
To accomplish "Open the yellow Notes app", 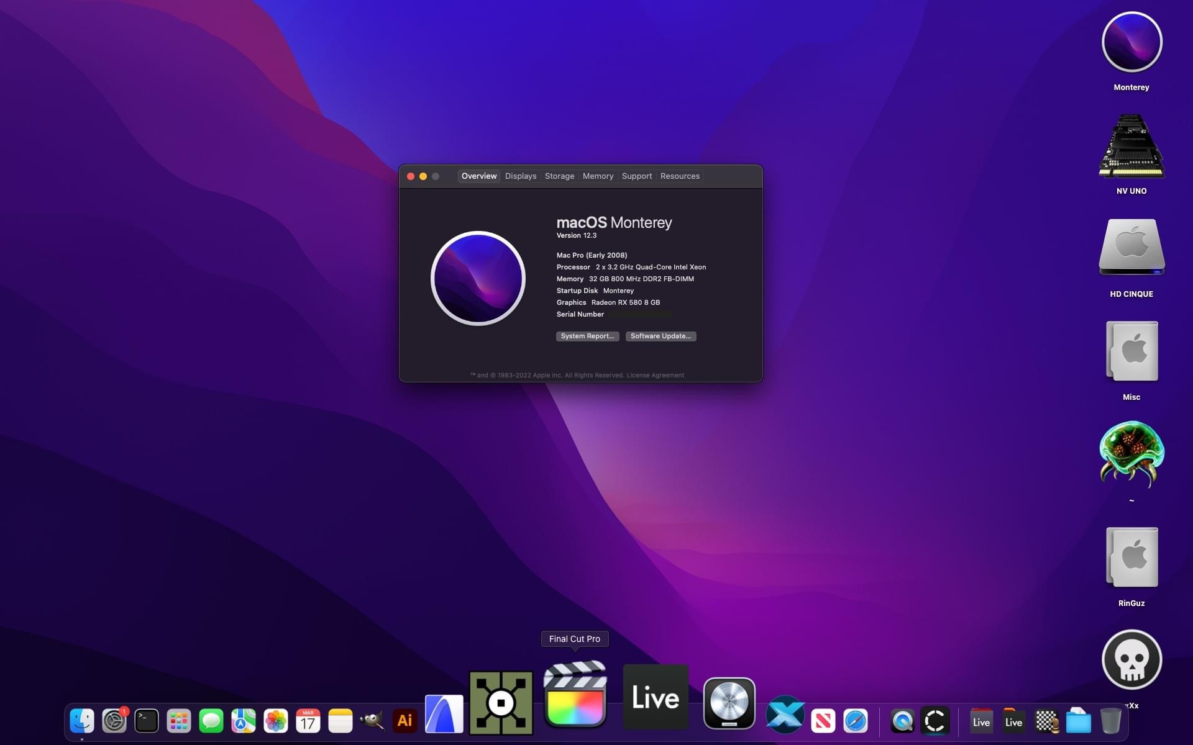I will 341,721.
